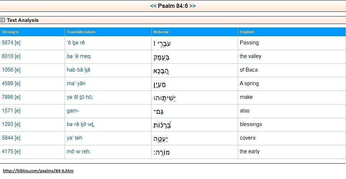
Task: Open Strong's 1056 entry link
Action: pyautogui.click(x=8, y=70)
